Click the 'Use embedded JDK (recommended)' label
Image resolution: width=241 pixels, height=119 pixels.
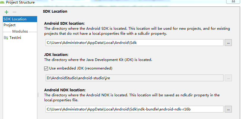(81, 68)
